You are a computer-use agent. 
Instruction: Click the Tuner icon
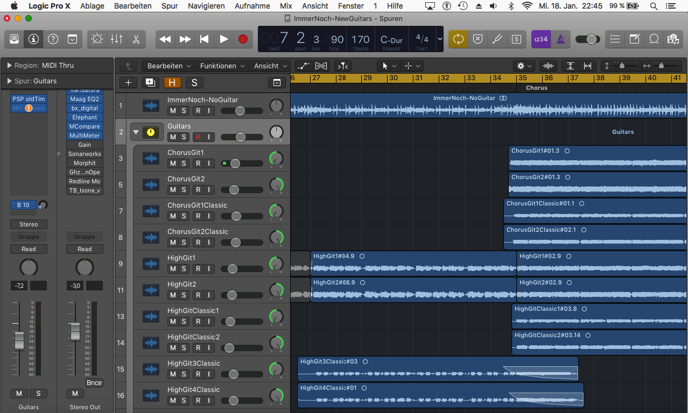point(497,39)
